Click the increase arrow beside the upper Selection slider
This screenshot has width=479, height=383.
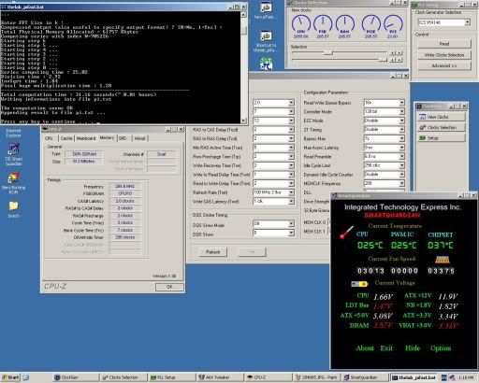coord(399,53)
